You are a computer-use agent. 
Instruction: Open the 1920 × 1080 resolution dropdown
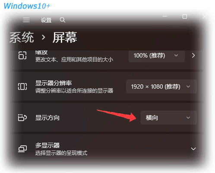pos(161,86)
